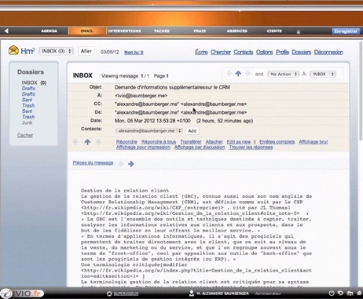The width and height of the screenshot is (363, 299).
Task: Click the previous message arrow beside No Action
Action: pos(229,74)
